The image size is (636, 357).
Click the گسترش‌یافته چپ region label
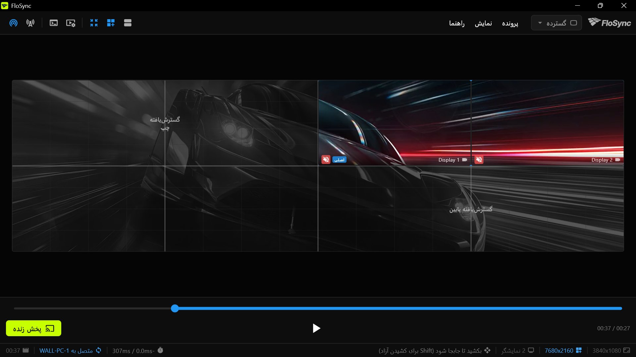tap(165, 124)
